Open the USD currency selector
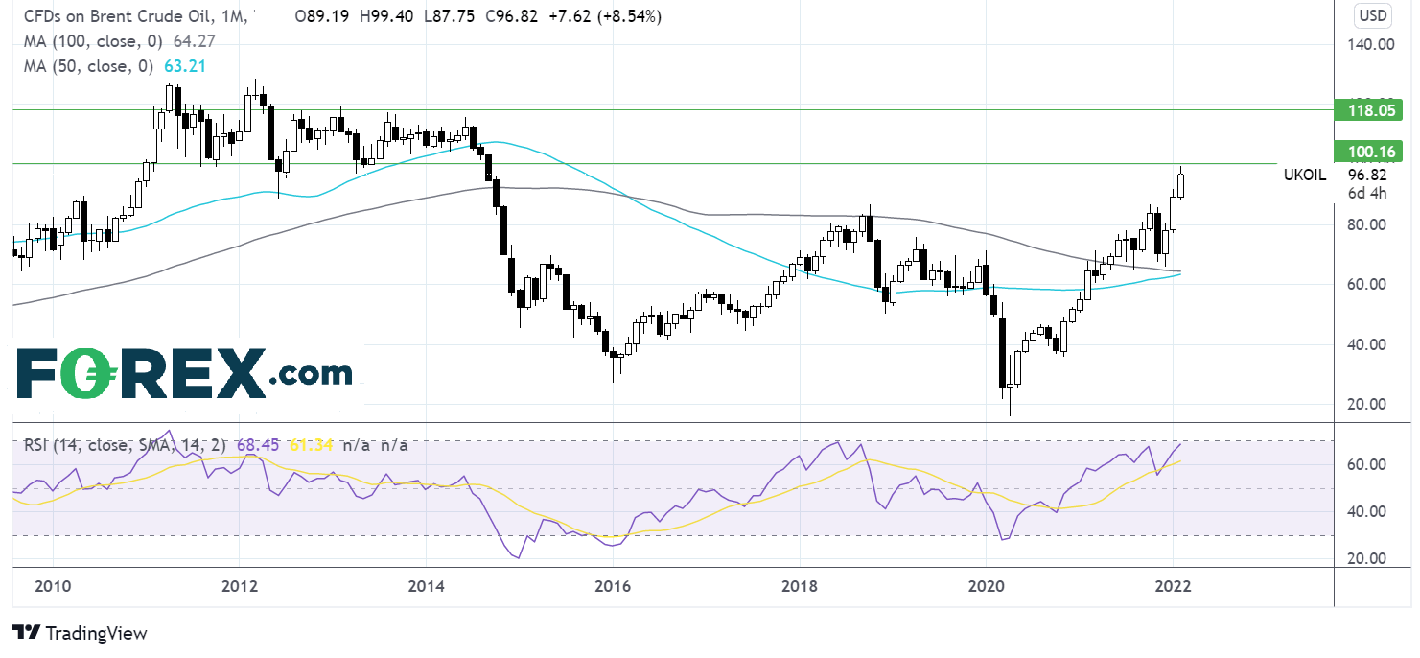The width and height of the screenshot is (1420, 658). tap(1372, 16)
